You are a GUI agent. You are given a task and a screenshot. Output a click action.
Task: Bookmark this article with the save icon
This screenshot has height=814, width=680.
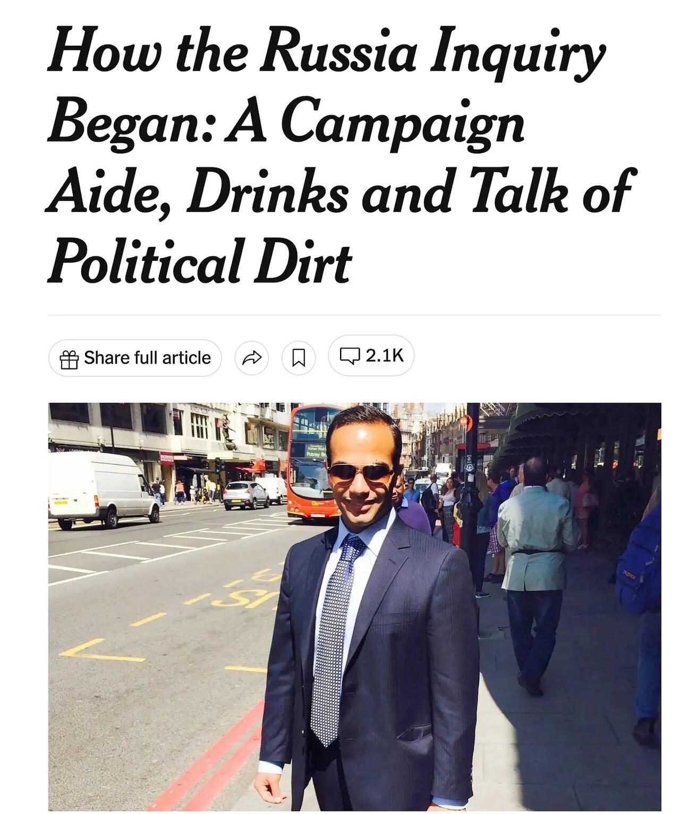(x=299, y=358)
